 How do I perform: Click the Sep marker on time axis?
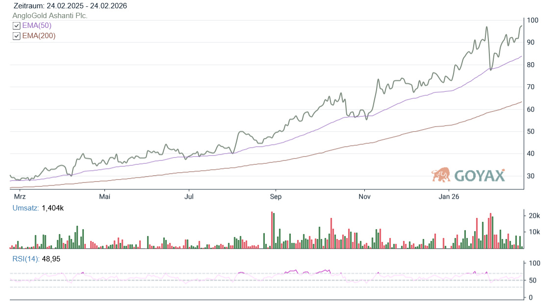(276, 197)
